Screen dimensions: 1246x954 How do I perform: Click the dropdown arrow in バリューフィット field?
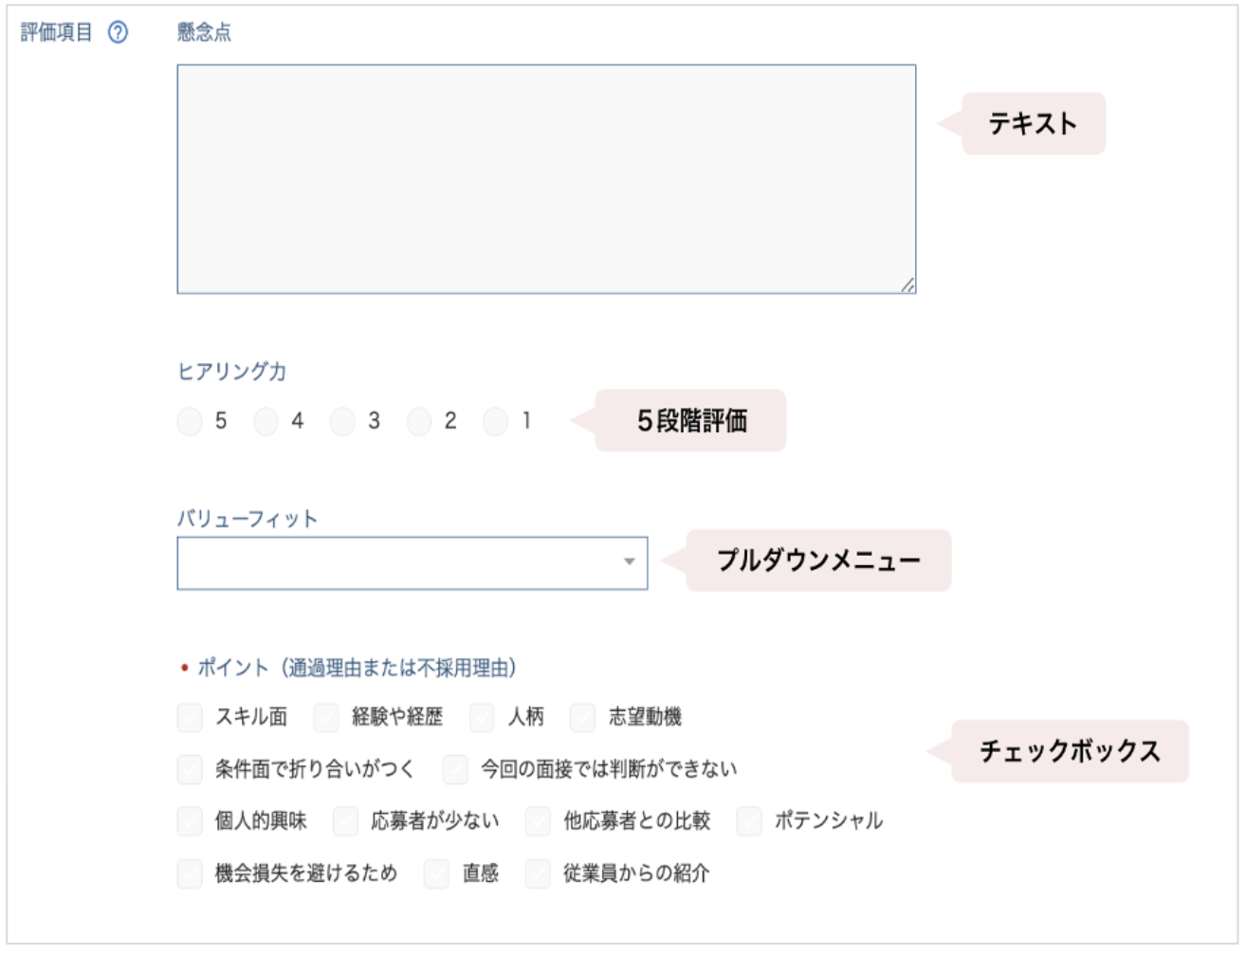point(629,562)
